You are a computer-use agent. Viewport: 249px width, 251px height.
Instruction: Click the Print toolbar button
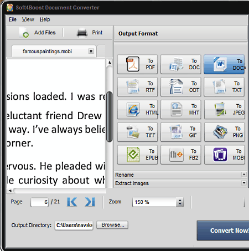[90, 33]
